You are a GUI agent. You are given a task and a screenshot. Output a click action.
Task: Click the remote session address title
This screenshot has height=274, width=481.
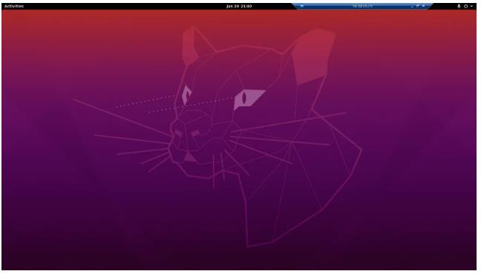[x=362, y=6]
